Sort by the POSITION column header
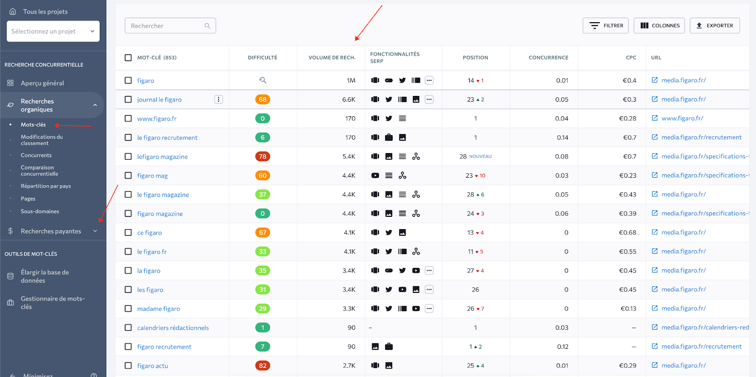 [x=475, y=58]
